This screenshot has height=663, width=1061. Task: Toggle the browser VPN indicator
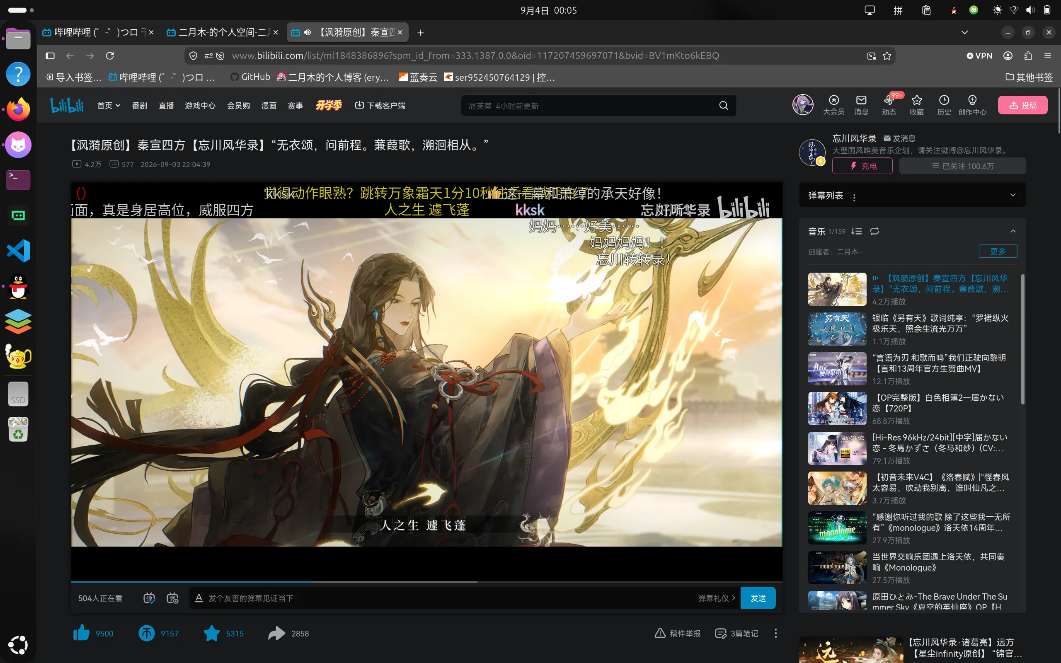point(979,56)
